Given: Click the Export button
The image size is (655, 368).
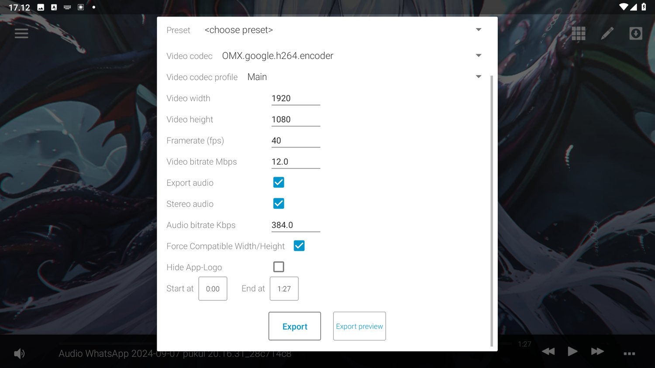Looking at the screenshot, I should (295, 326).
